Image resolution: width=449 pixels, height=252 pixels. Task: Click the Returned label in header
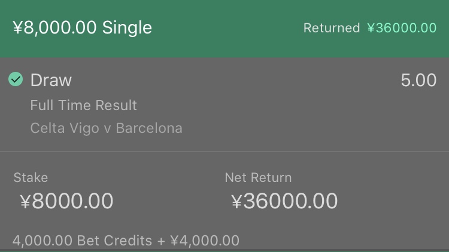tap(332, 28)
